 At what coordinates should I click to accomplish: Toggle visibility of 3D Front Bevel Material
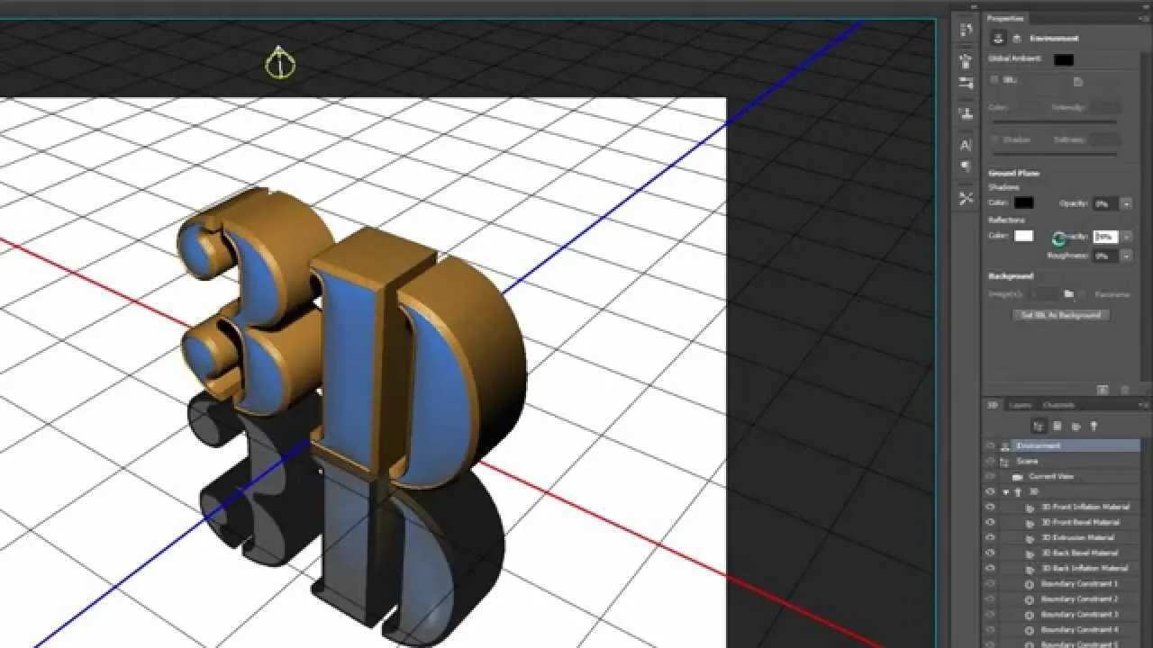991,522
